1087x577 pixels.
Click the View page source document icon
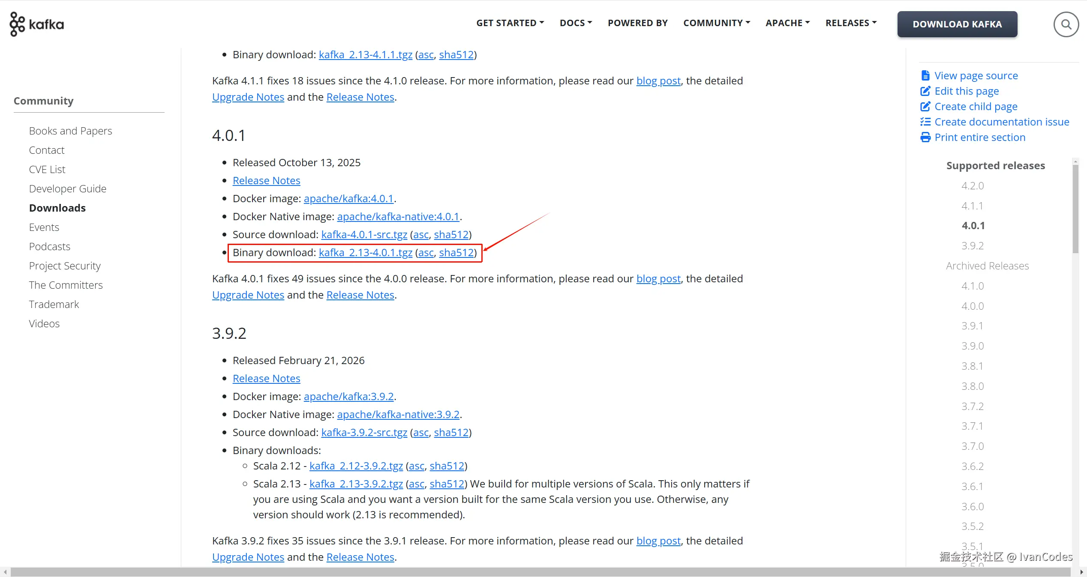[x=925, y=76]
